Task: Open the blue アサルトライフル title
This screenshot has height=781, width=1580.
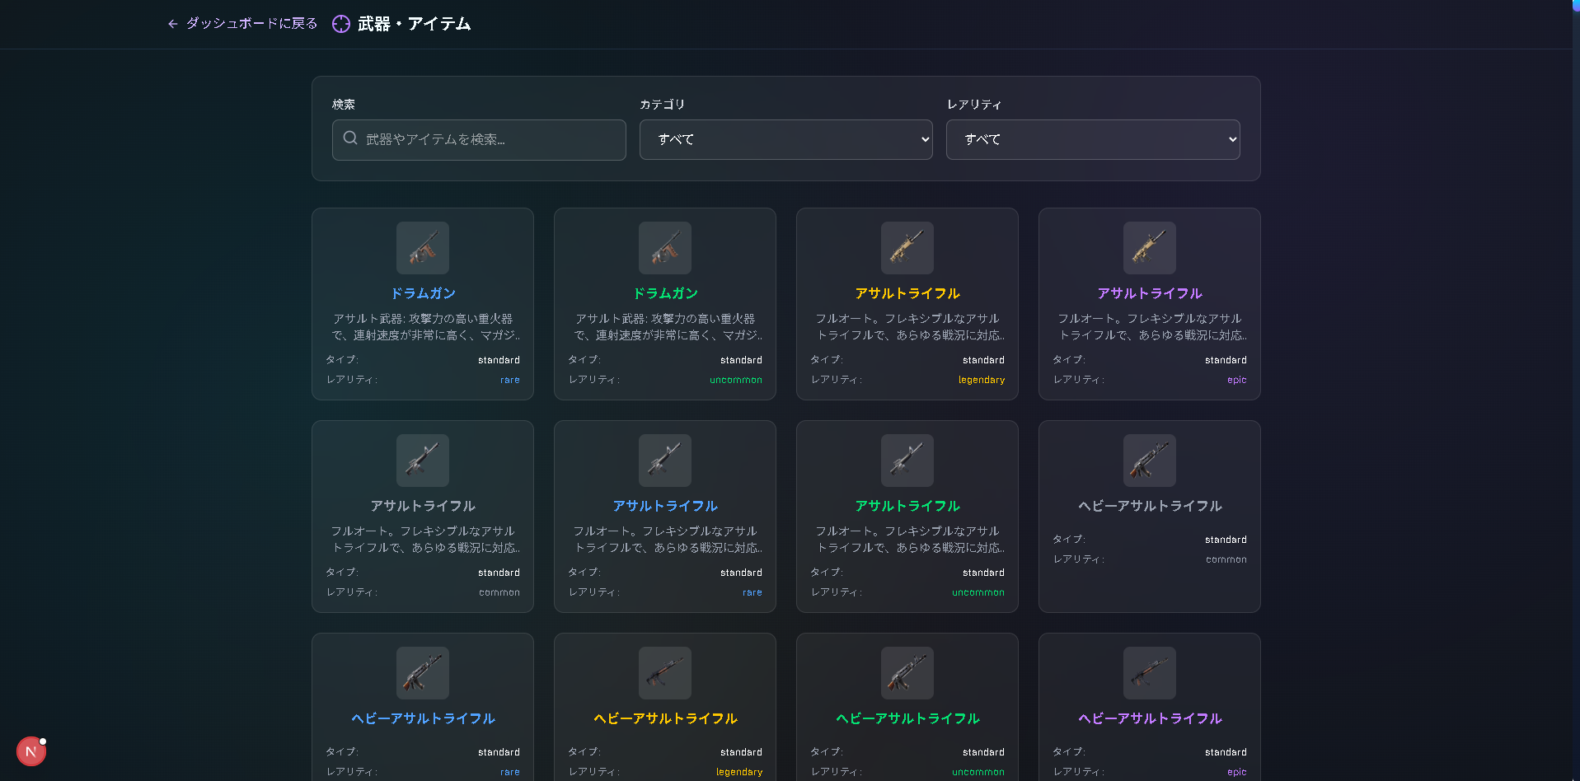Action: click(x=665, y=506)
